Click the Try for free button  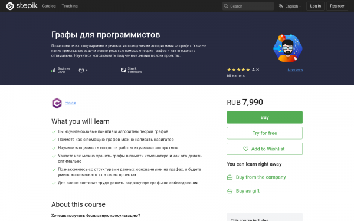click(x=264, y=133)
